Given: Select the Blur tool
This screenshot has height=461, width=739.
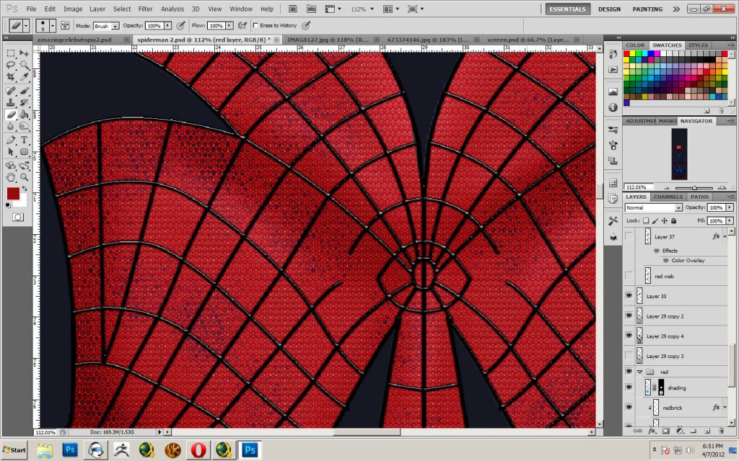Looking at the screenshot, I should (x=10, y=125).
